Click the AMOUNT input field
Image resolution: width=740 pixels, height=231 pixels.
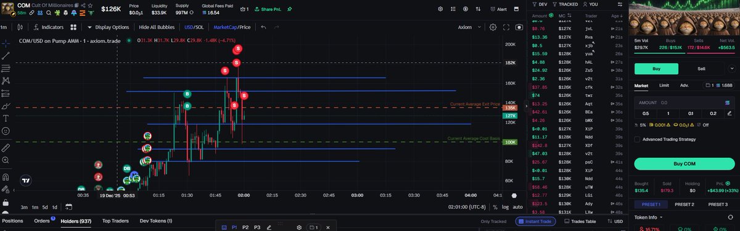pyautogui.click(x=684, y=103)
